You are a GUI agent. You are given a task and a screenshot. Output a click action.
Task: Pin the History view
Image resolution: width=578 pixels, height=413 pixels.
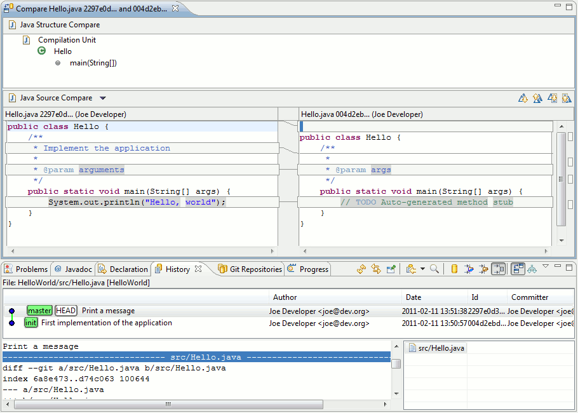391,269
